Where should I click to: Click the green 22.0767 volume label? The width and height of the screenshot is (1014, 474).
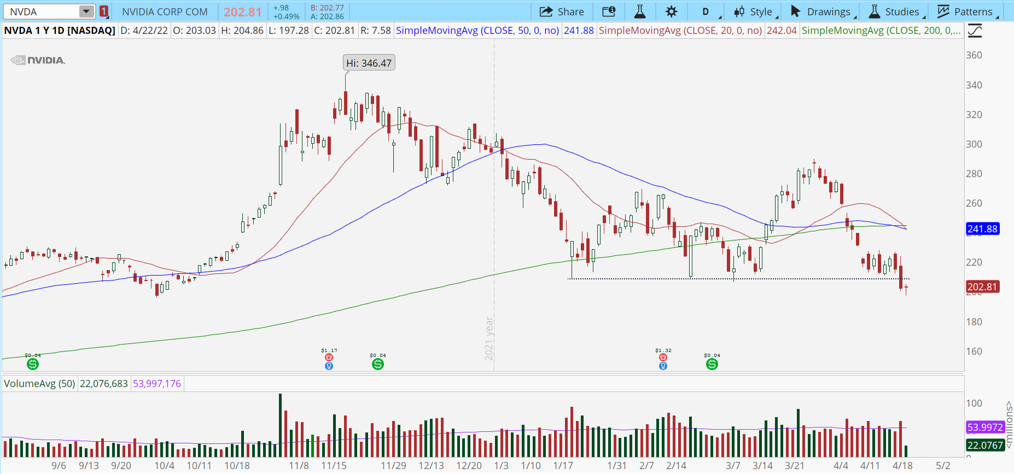[x=985, y=446]
